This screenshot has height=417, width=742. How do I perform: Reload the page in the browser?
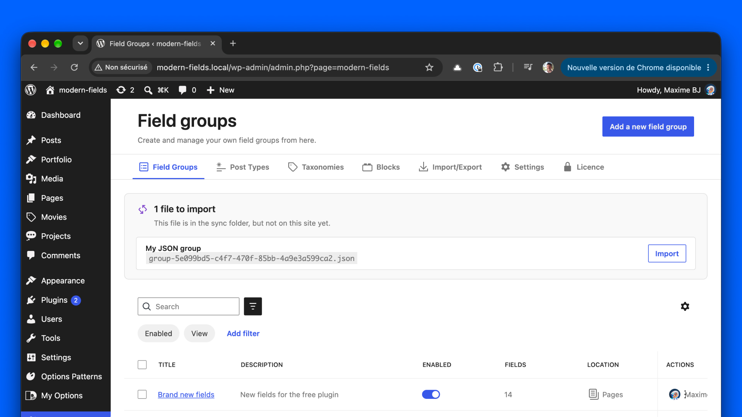point(74,68)
